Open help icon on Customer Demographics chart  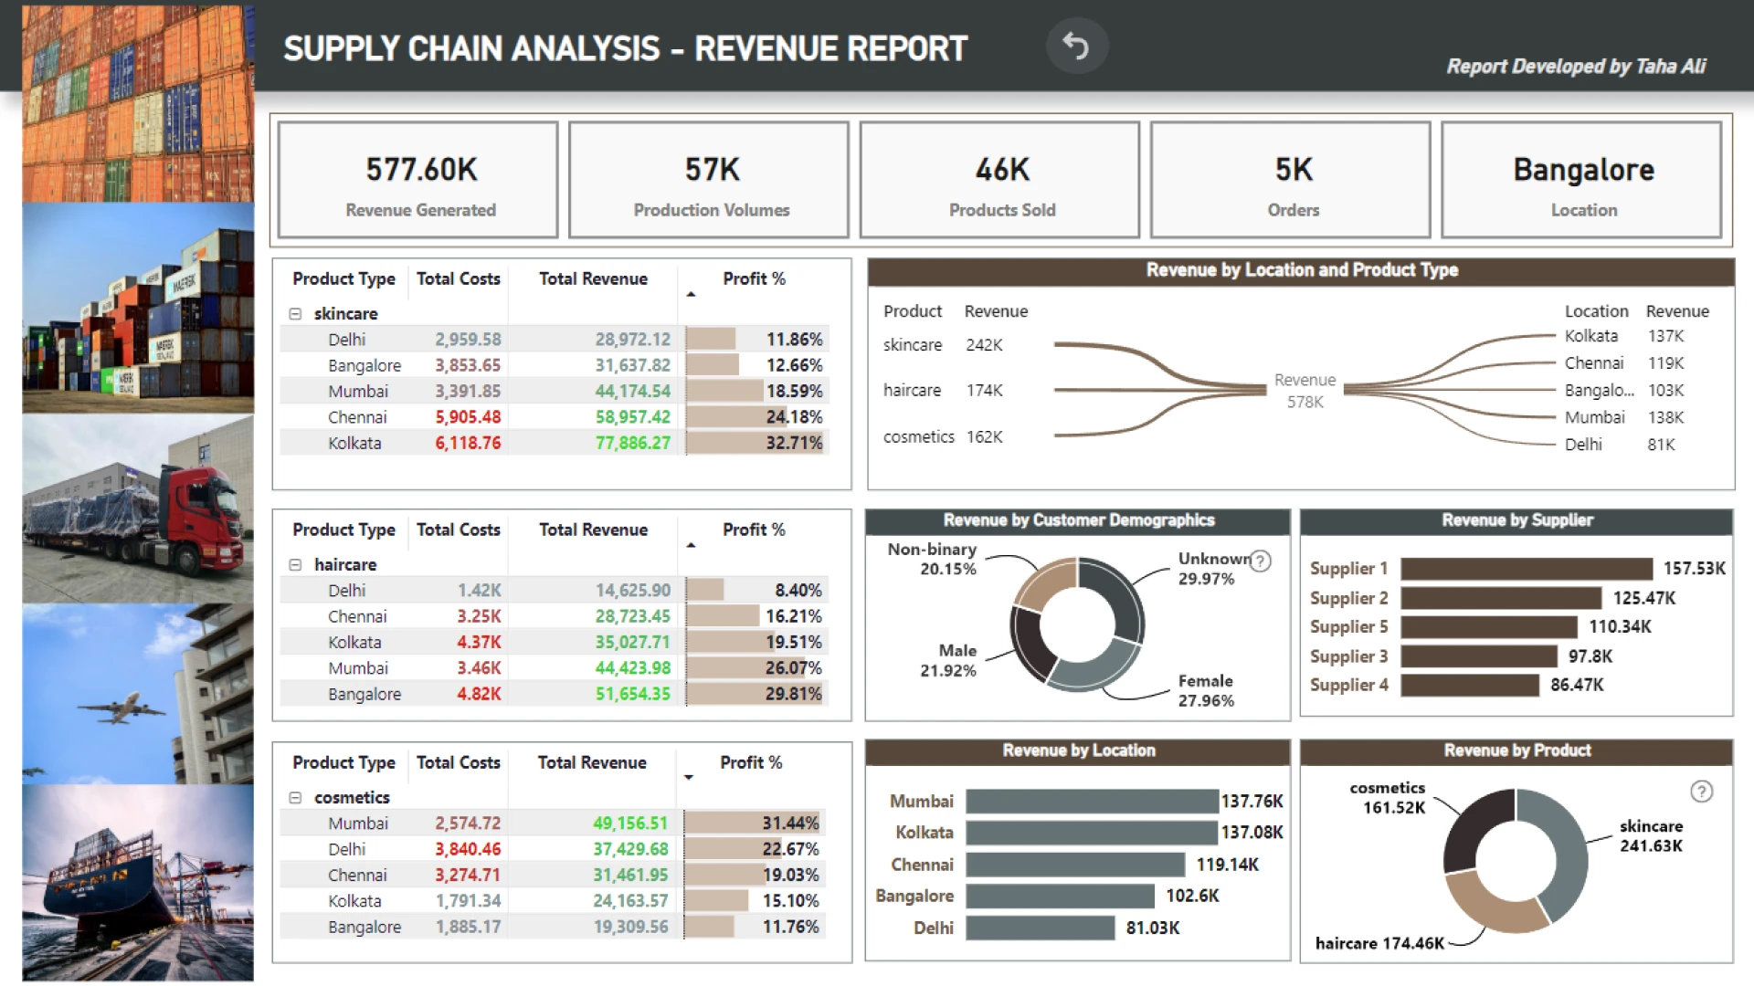point(1260,561)
